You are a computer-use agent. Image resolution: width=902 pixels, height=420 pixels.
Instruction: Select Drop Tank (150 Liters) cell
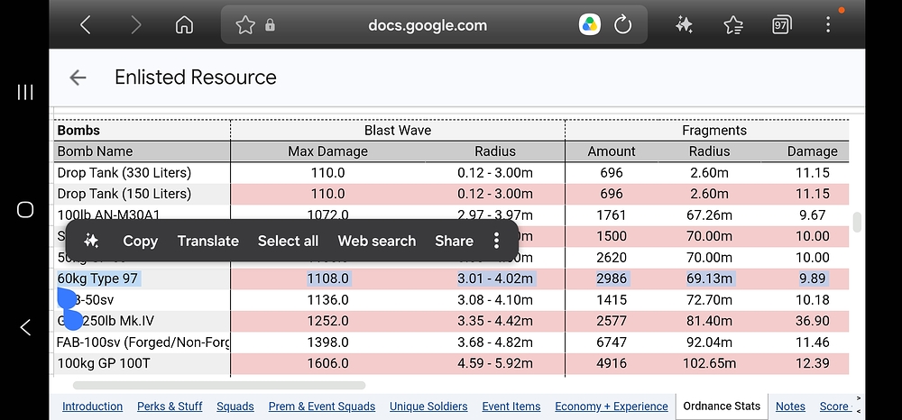point(143,194)
